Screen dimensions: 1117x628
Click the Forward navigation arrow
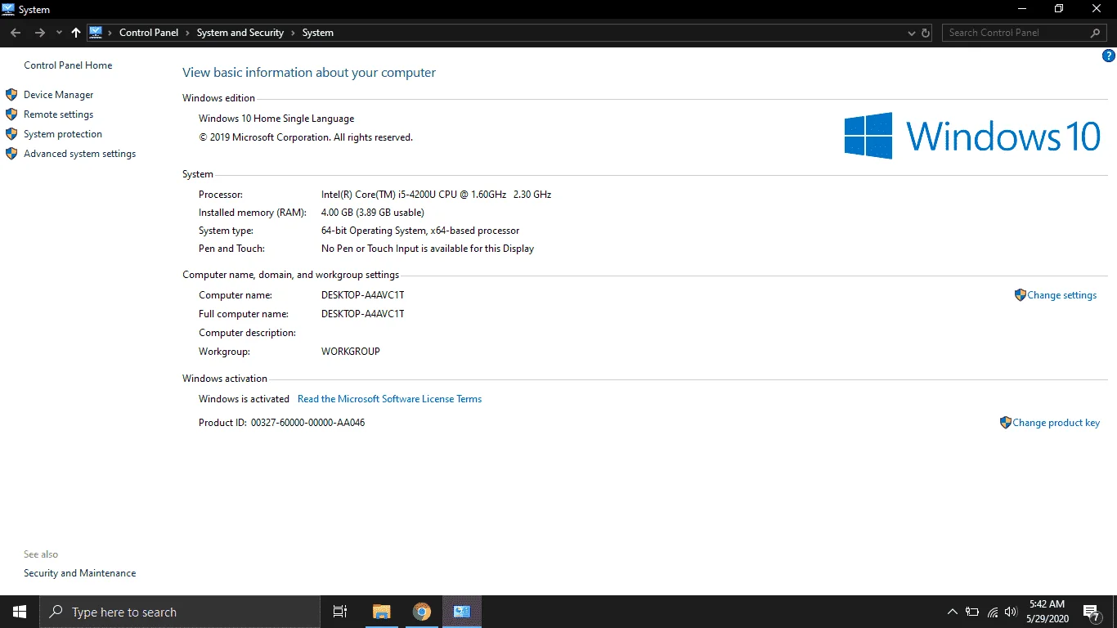39,33
